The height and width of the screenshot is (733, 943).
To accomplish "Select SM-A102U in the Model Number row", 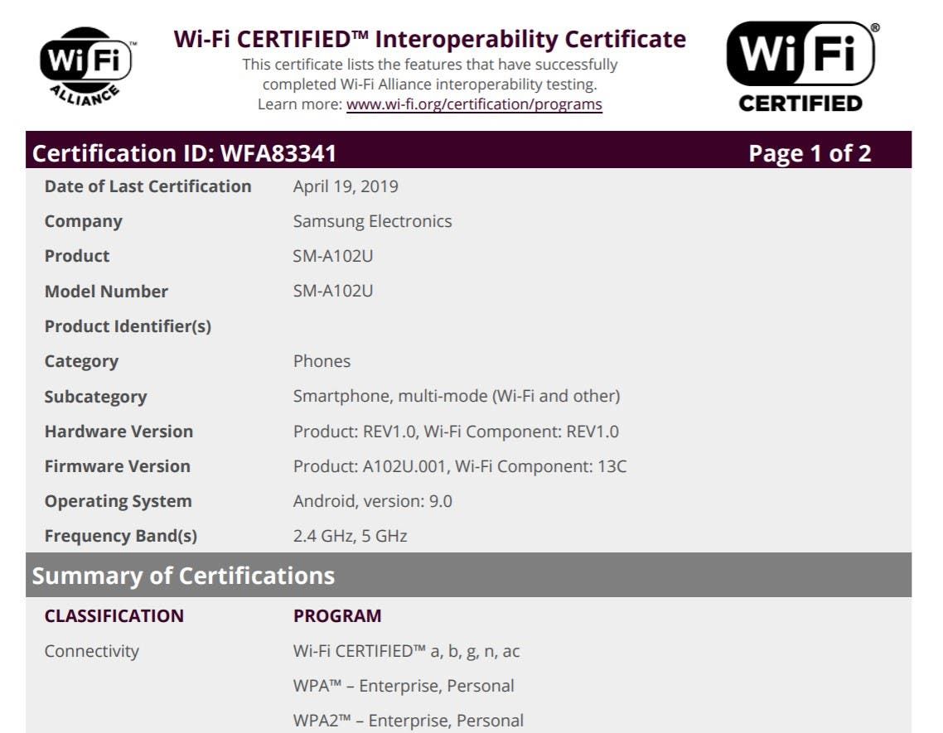I will tap(332, 291).
